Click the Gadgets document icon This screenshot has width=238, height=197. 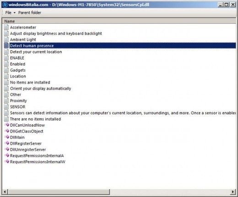[x=6, y=70]
